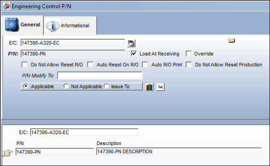Select the Issue To radio option
The image size is (270, 166).
click(x=106, y=86)
